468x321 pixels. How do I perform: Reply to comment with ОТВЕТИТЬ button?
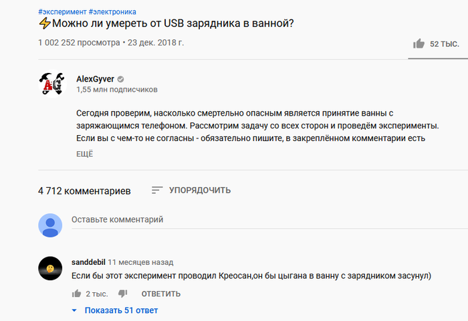(161, 294)
